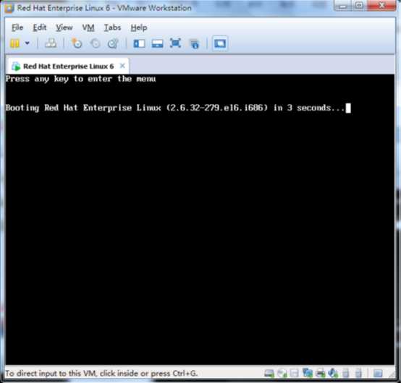Viewport: 401px width, 383px height.
Task: Click the hard disk status icon
Action: pos(269,374)
